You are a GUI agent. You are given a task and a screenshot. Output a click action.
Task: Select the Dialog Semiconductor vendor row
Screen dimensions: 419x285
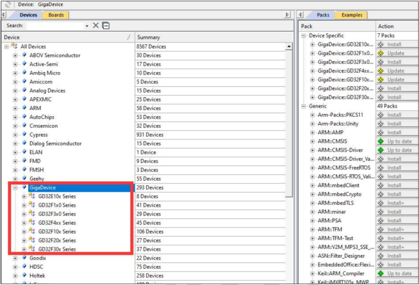point(56,143)
